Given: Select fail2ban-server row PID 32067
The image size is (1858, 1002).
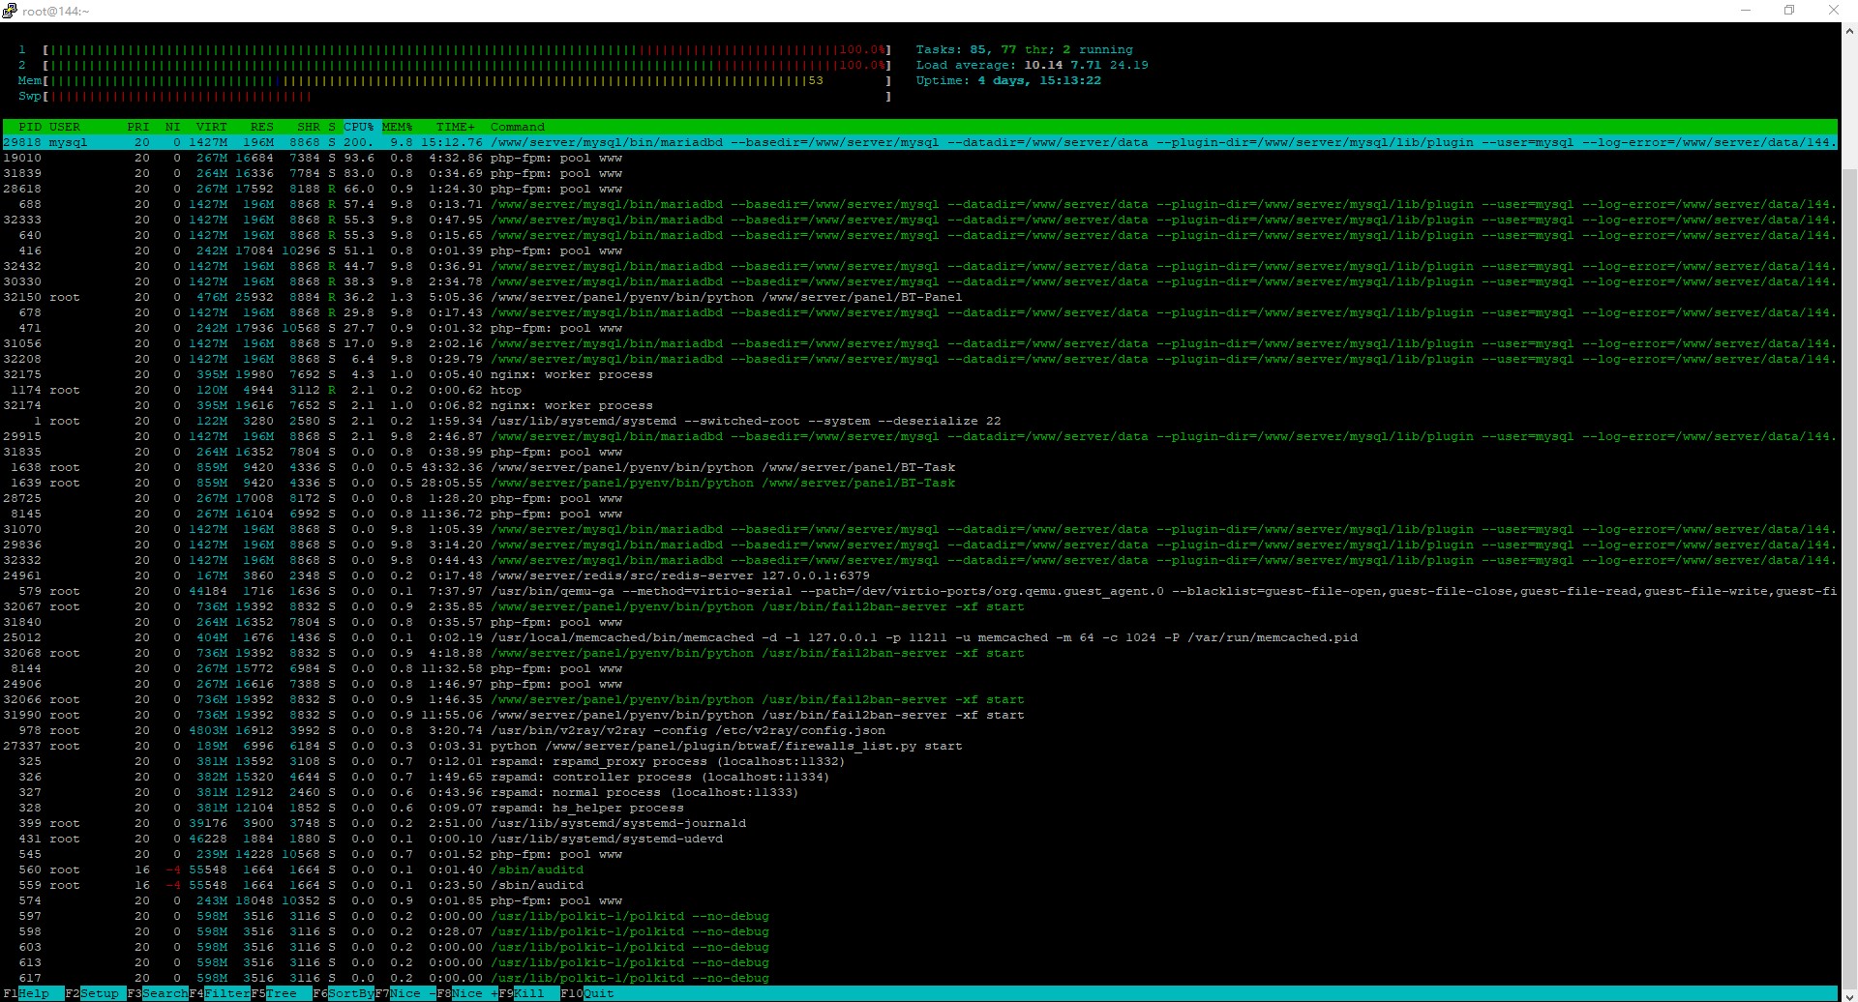Looking at the screenshot, I should tap(919, 606).
